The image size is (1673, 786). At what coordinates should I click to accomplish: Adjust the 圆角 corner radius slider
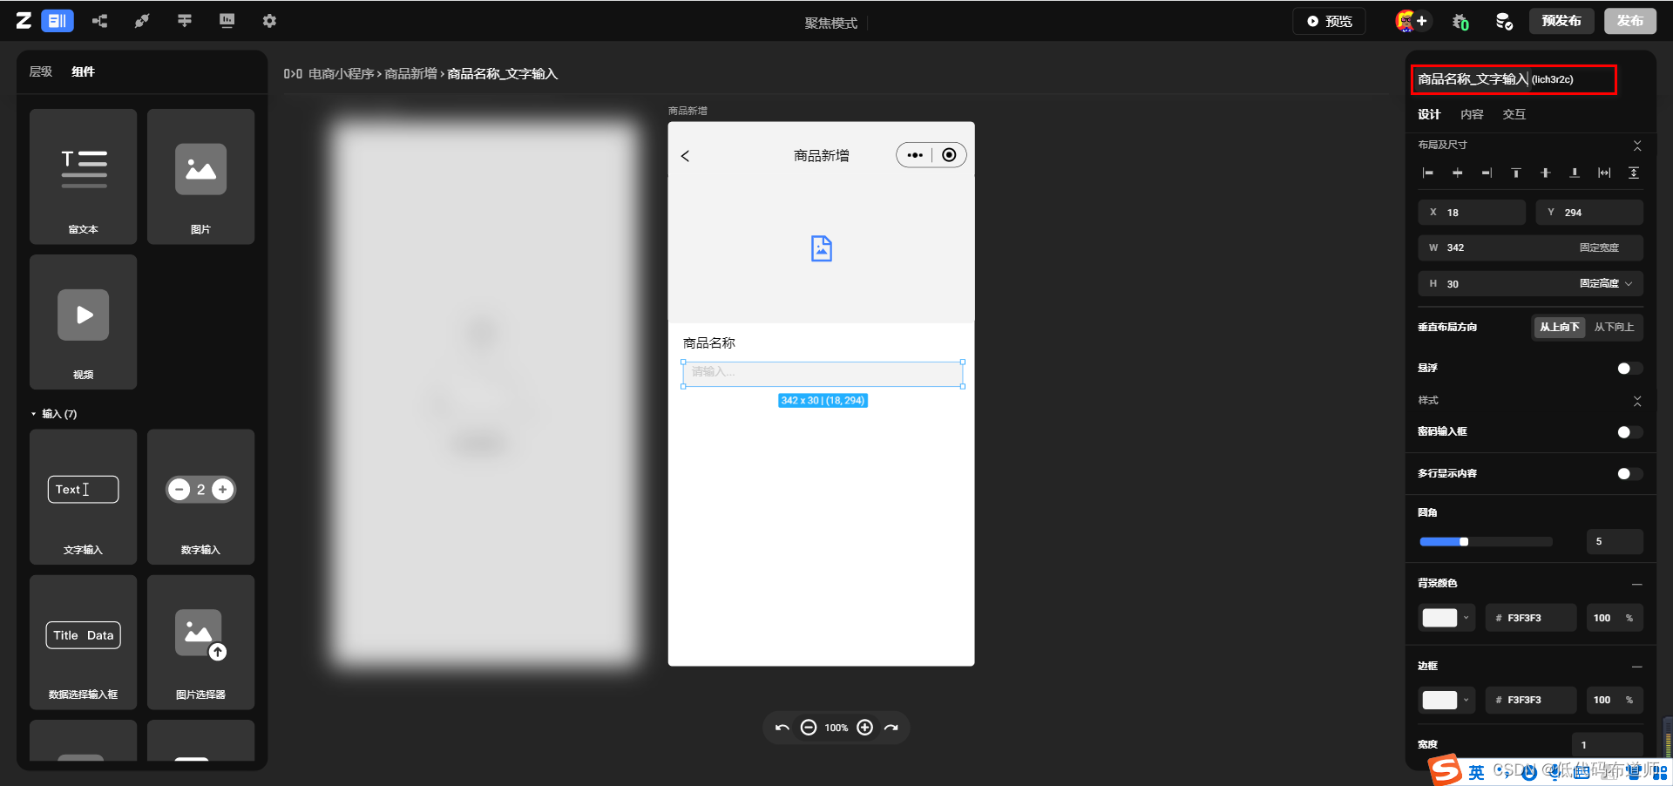pos(1486,542)
